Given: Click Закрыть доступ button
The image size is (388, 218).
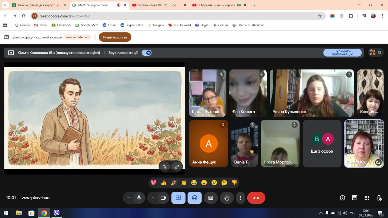Looking at the screenshot, I should 115,37.
